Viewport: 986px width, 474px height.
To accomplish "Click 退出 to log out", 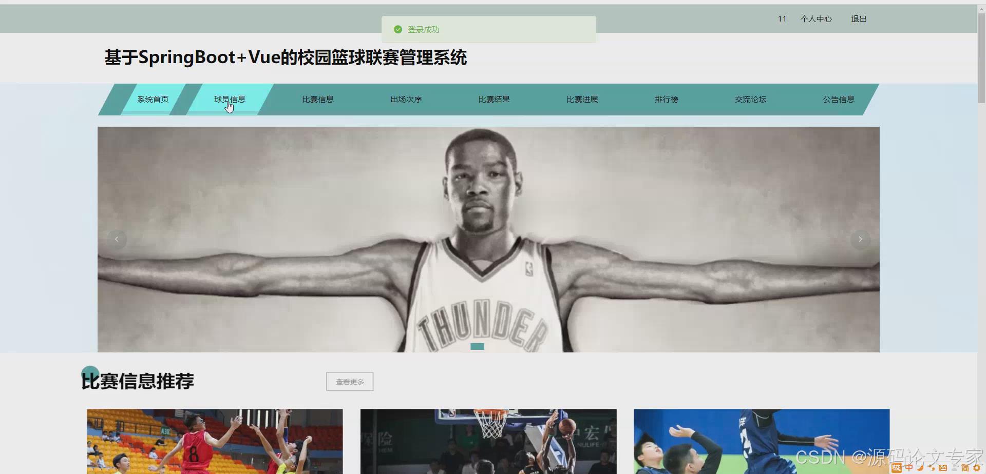I will pyautogui.click(x=859, y=19).
